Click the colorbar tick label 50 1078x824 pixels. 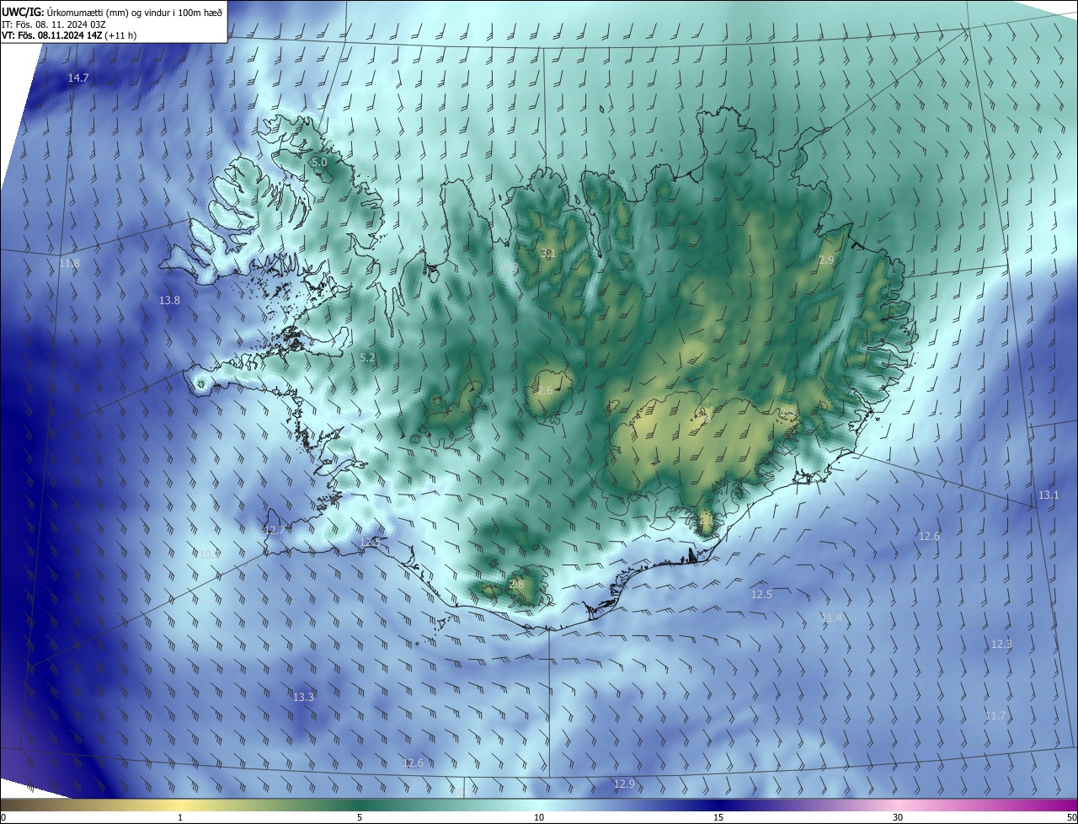(1071, 817)
